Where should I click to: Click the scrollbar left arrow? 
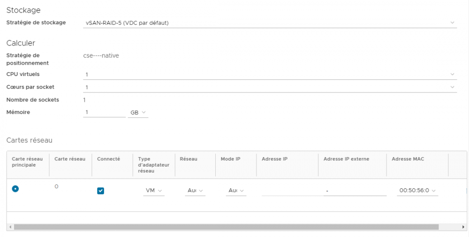point(10,227)
